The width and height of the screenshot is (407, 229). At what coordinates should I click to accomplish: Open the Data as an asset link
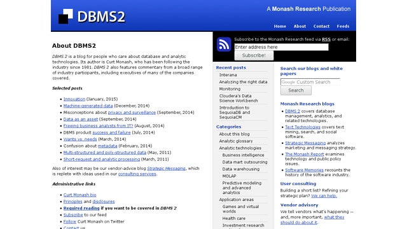(x=81, y=119)
